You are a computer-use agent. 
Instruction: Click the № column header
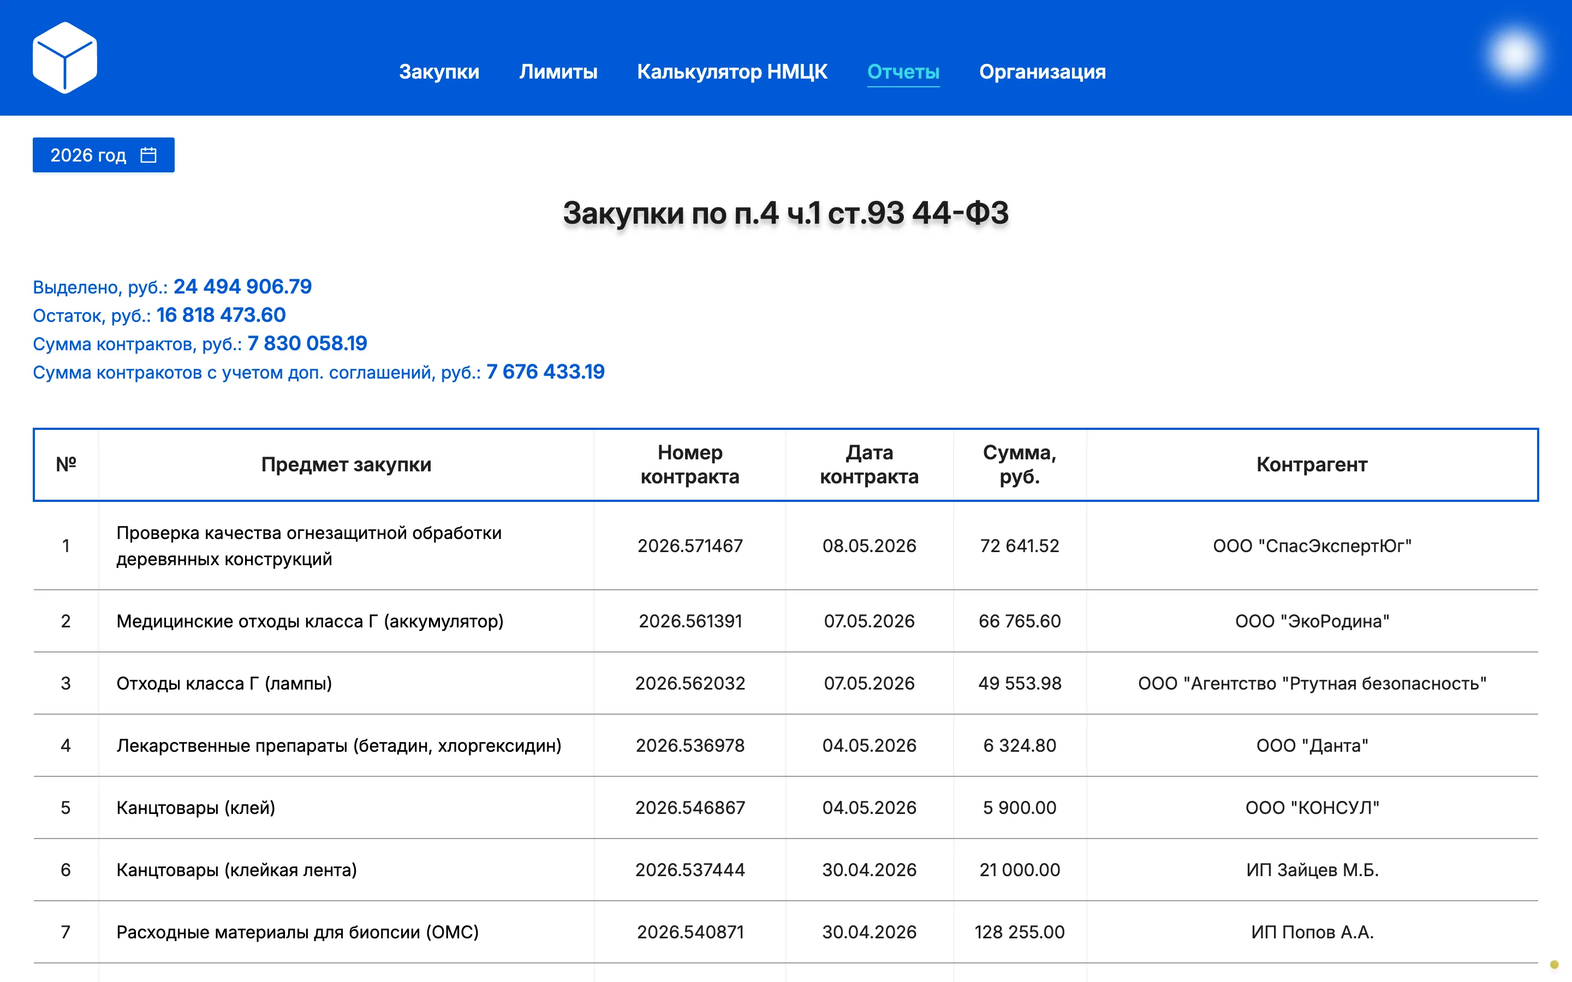(65, 464)
